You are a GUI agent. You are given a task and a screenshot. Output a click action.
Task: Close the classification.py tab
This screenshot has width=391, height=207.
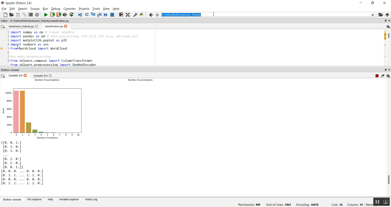(x=66, y=26)
